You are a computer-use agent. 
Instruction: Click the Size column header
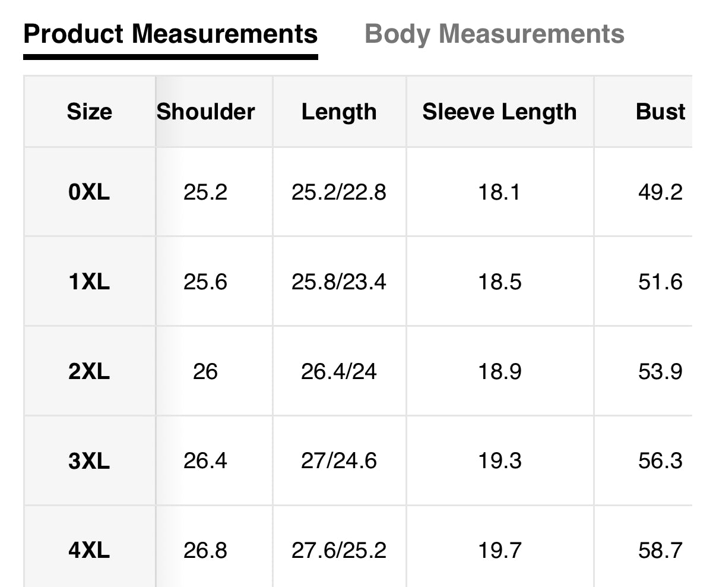(89, 112)
